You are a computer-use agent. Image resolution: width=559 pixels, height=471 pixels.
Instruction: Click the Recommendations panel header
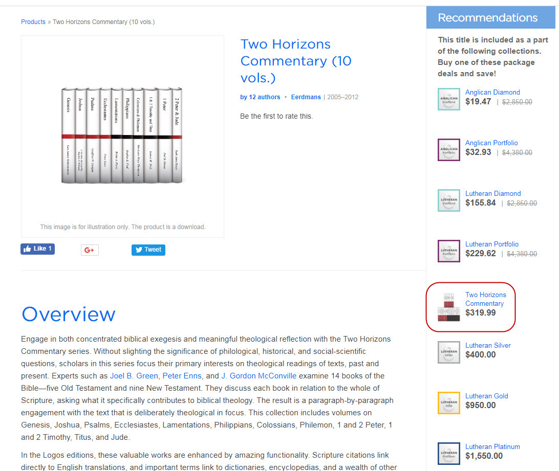pyautogui.click(x=490, y=17)
